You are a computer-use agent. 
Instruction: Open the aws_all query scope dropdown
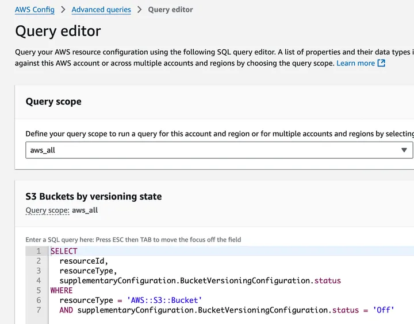coord(213,150)
